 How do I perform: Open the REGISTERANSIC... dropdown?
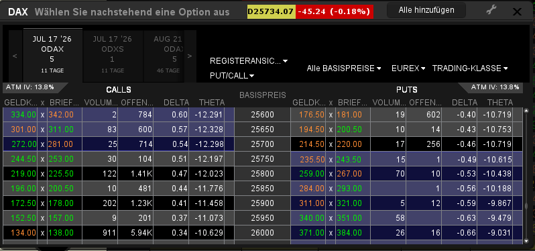coord(249,61)
